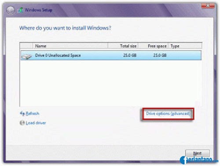Sort by Name column header
Image resolution: width=220 pixels, height=166 pixels.
(70, 46)
